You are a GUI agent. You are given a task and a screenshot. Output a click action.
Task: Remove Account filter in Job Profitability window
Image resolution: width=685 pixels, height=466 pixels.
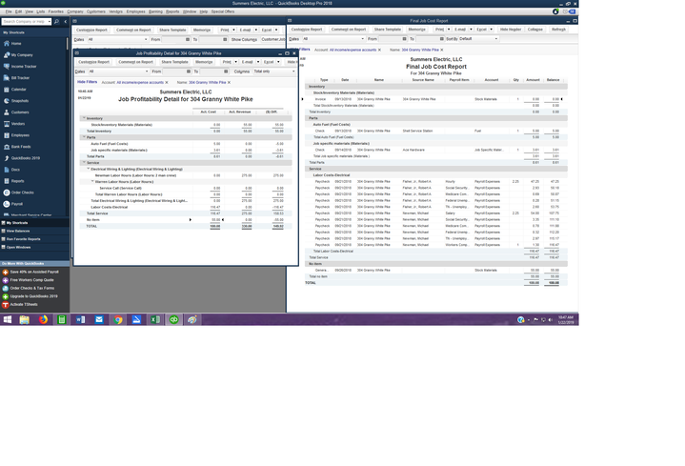pos(167,82)
